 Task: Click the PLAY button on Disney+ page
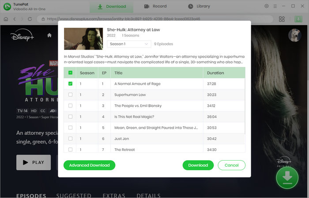pyautogui.click(x=34, y=162)
